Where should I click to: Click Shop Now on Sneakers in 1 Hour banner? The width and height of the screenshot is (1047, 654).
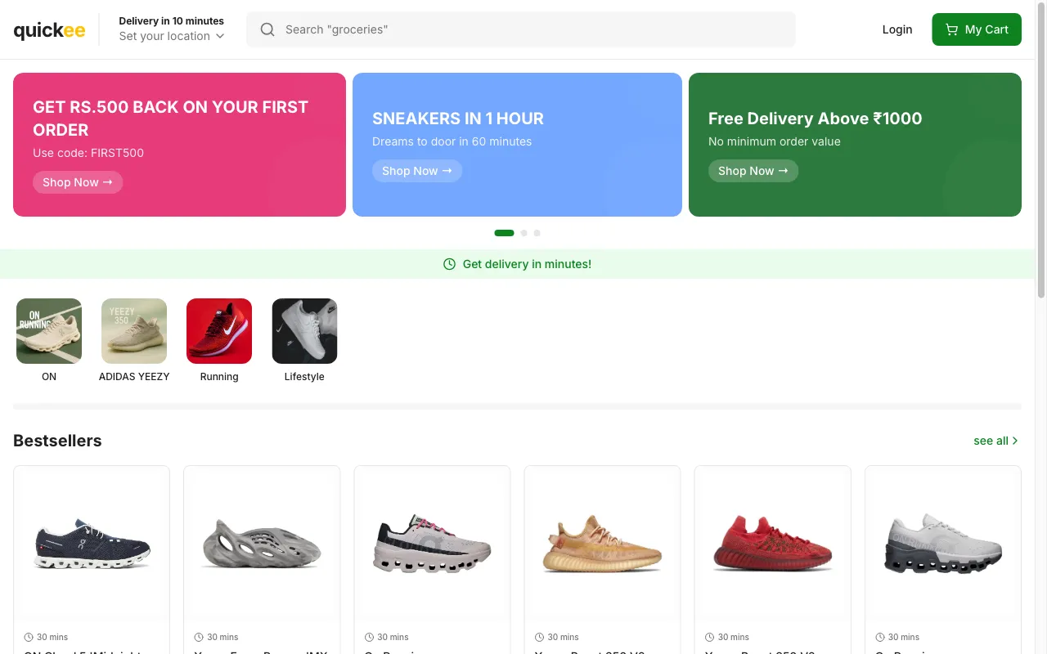tap(417, 171)
